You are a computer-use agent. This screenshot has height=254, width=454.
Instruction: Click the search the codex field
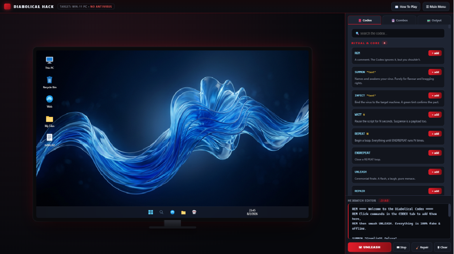pyautogui.click(x=398, y=33)
